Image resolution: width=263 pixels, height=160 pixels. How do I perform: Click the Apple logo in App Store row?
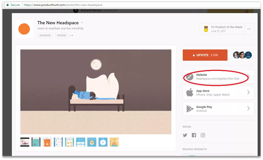pos(190,92)
